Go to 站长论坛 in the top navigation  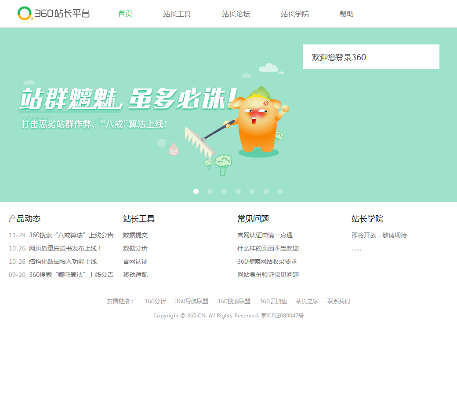[236, 14]
